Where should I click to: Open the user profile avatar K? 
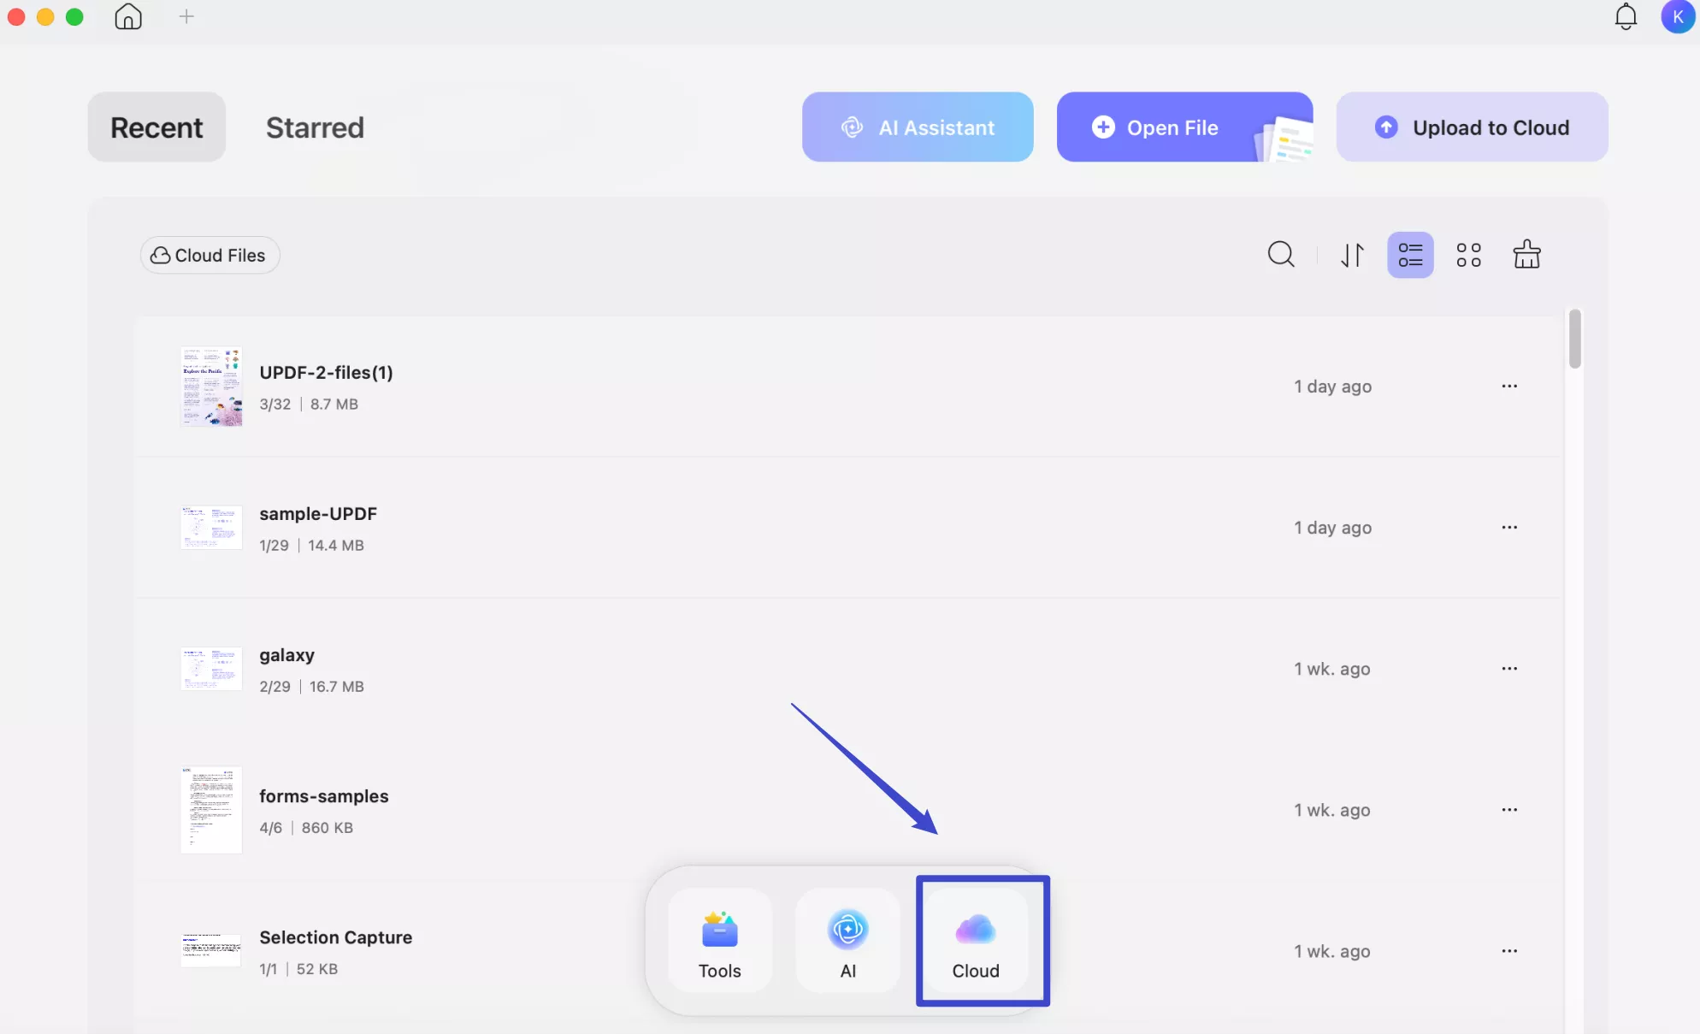tap(1677, 16)
